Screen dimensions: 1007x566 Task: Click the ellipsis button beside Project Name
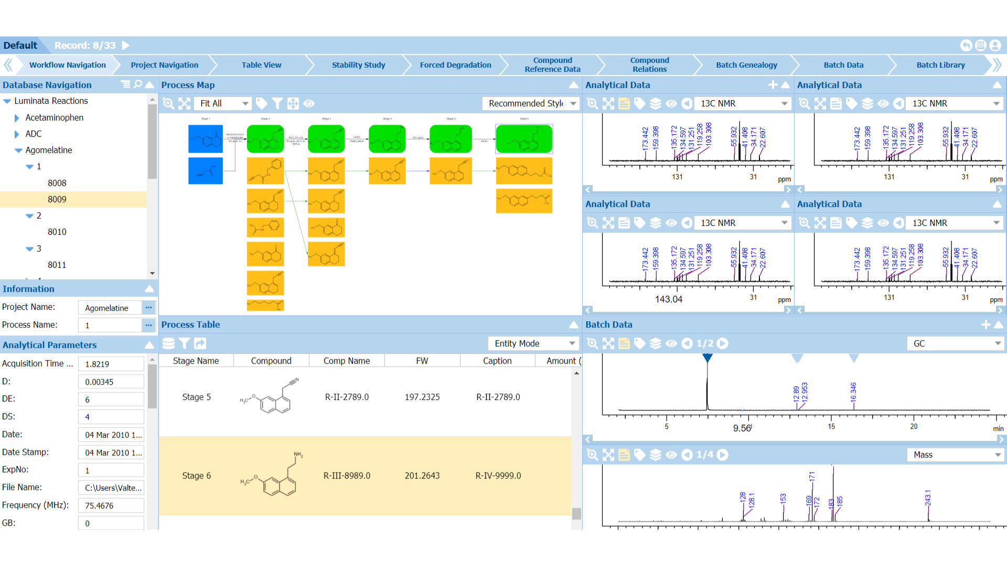[x=148, y=308]
